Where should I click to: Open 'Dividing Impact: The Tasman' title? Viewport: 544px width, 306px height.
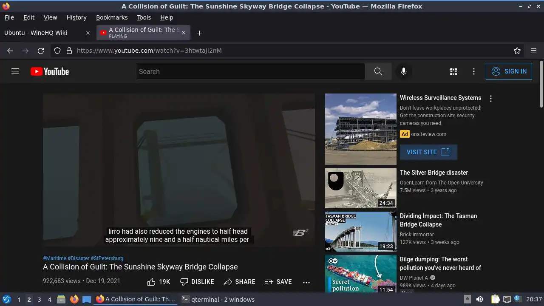439,220
